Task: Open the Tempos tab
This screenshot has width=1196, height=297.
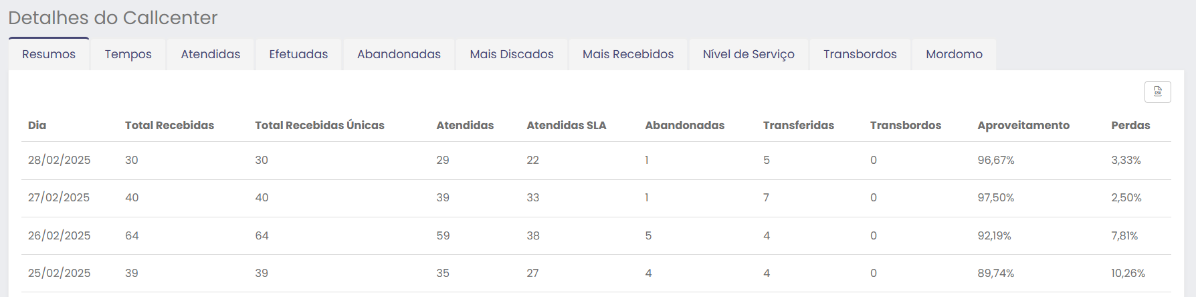Action: [128, 54]
